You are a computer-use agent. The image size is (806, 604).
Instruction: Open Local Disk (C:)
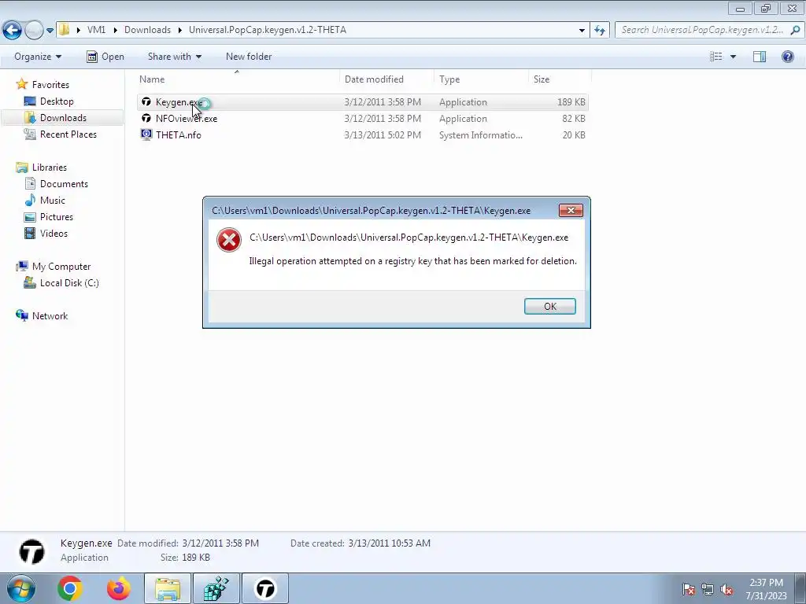[69, 283]
